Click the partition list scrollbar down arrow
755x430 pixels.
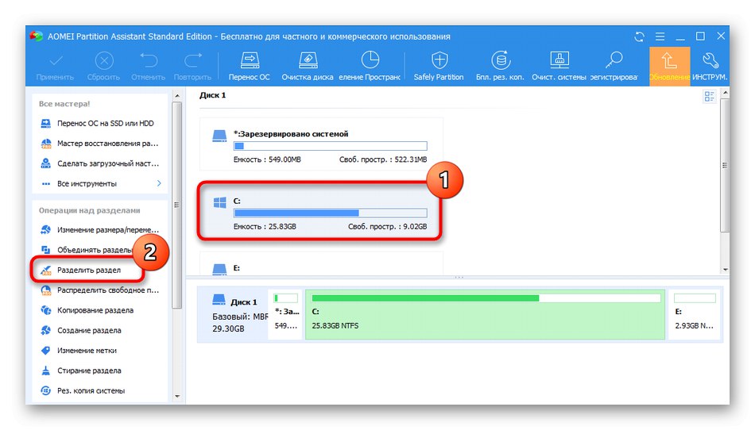point(725,270)
